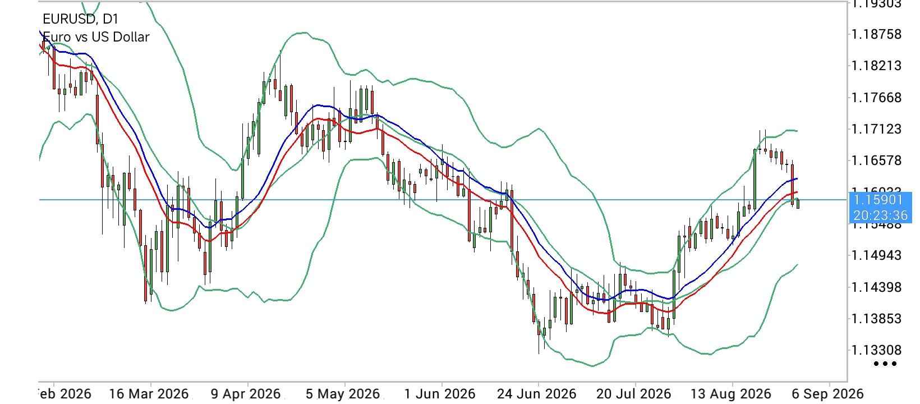Click price axis label 1.13853

pos(876,319)
